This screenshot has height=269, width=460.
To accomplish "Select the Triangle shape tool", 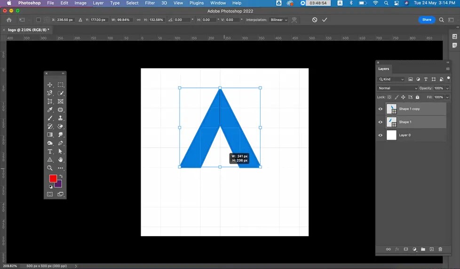I will [50, 159].
